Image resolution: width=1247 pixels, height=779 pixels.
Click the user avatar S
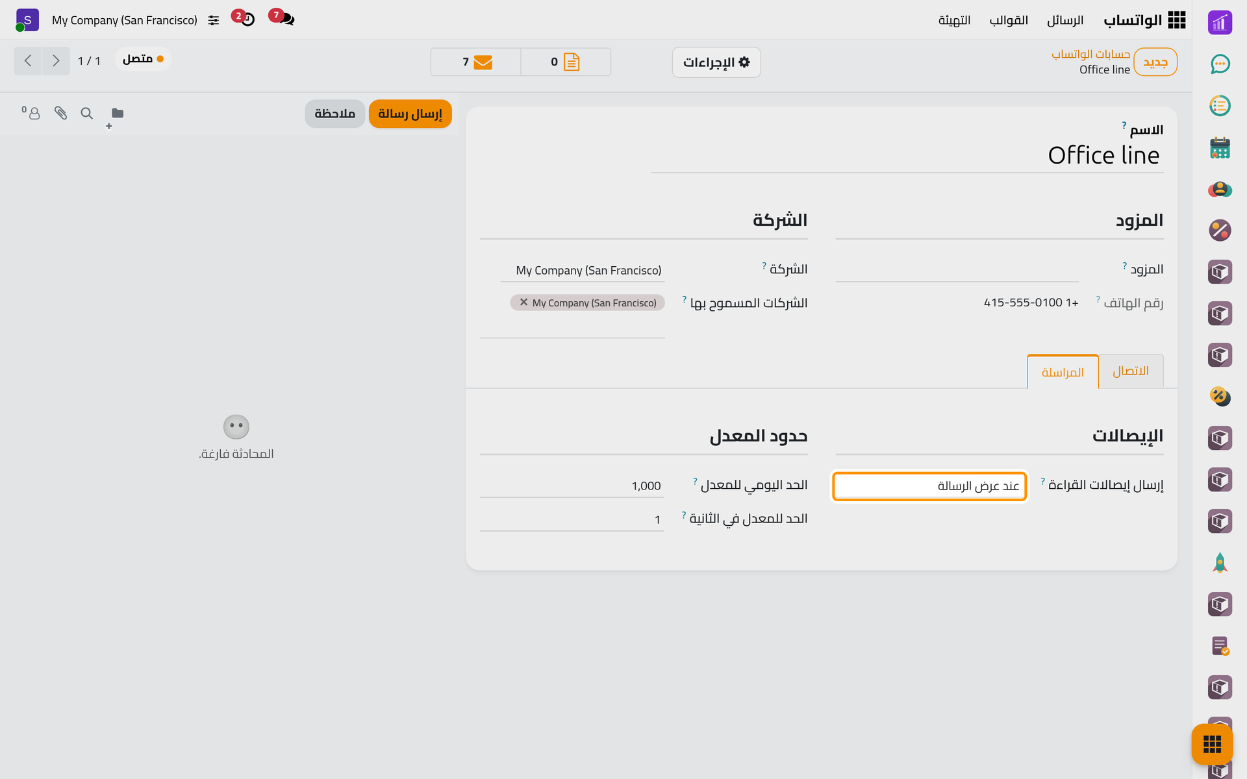point(27,20)
